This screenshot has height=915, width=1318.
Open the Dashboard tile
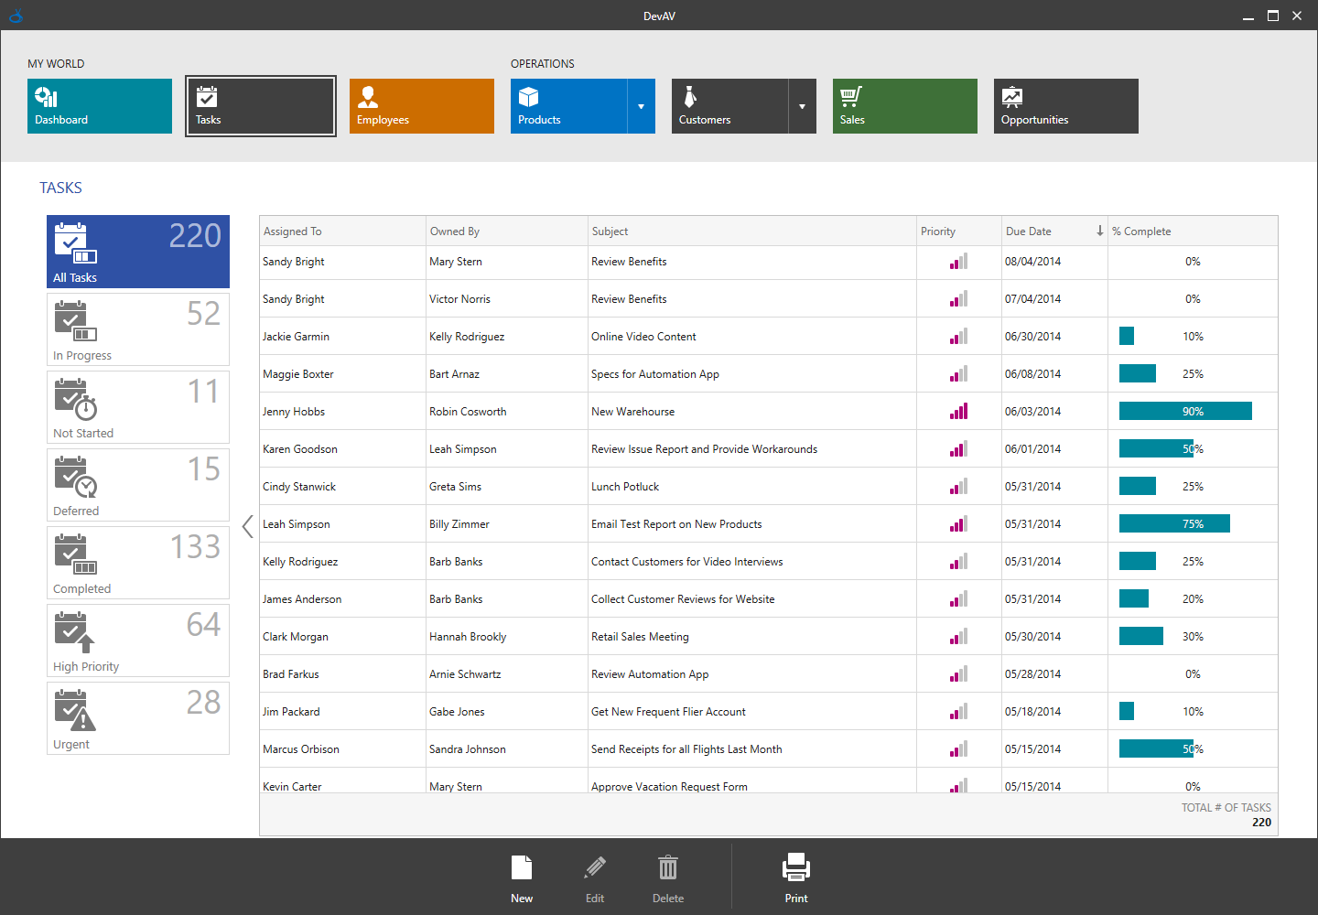(x=99, y=105)
